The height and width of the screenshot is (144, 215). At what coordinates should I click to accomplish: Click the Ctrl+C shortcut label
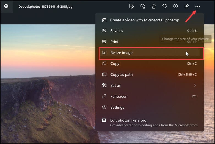click(x=192, y=64)
